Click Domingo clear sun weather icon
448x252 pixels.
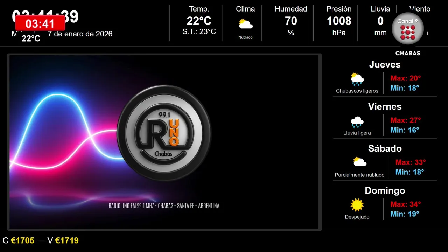(357, 205)
